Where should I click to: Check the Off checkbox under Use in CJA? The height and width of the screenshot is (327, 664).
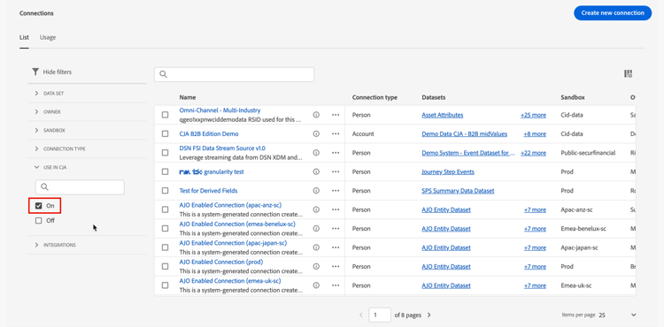(39, 221)
